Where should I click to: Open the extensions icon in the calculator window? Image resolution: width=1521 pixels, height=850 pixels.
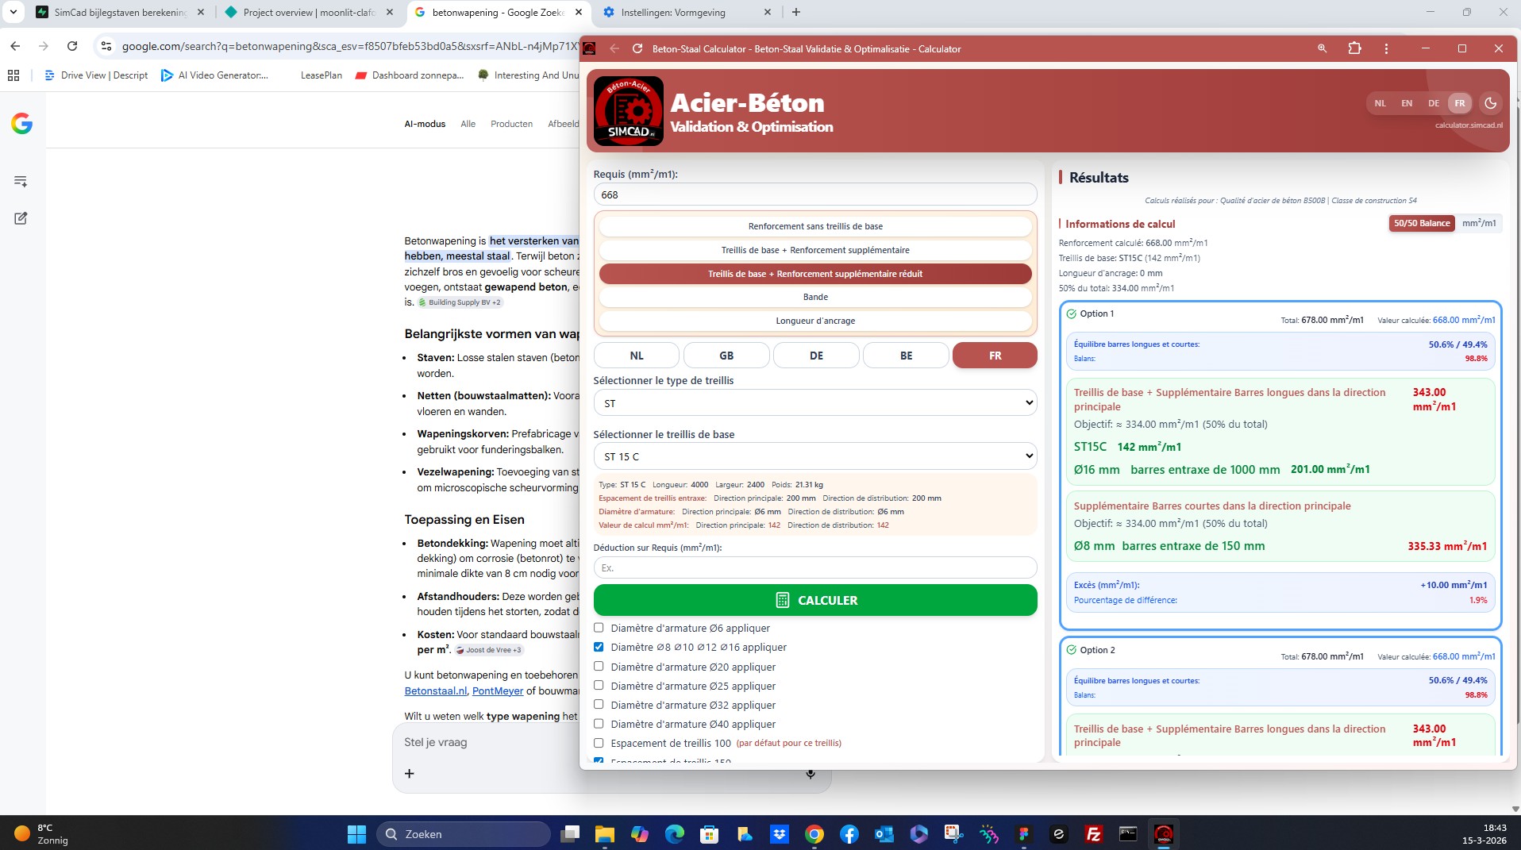[x=1353, y=48]
